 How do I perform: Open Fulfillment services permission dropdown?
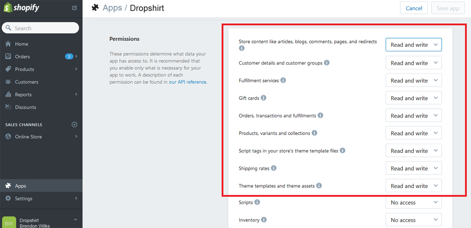[414, 80]
